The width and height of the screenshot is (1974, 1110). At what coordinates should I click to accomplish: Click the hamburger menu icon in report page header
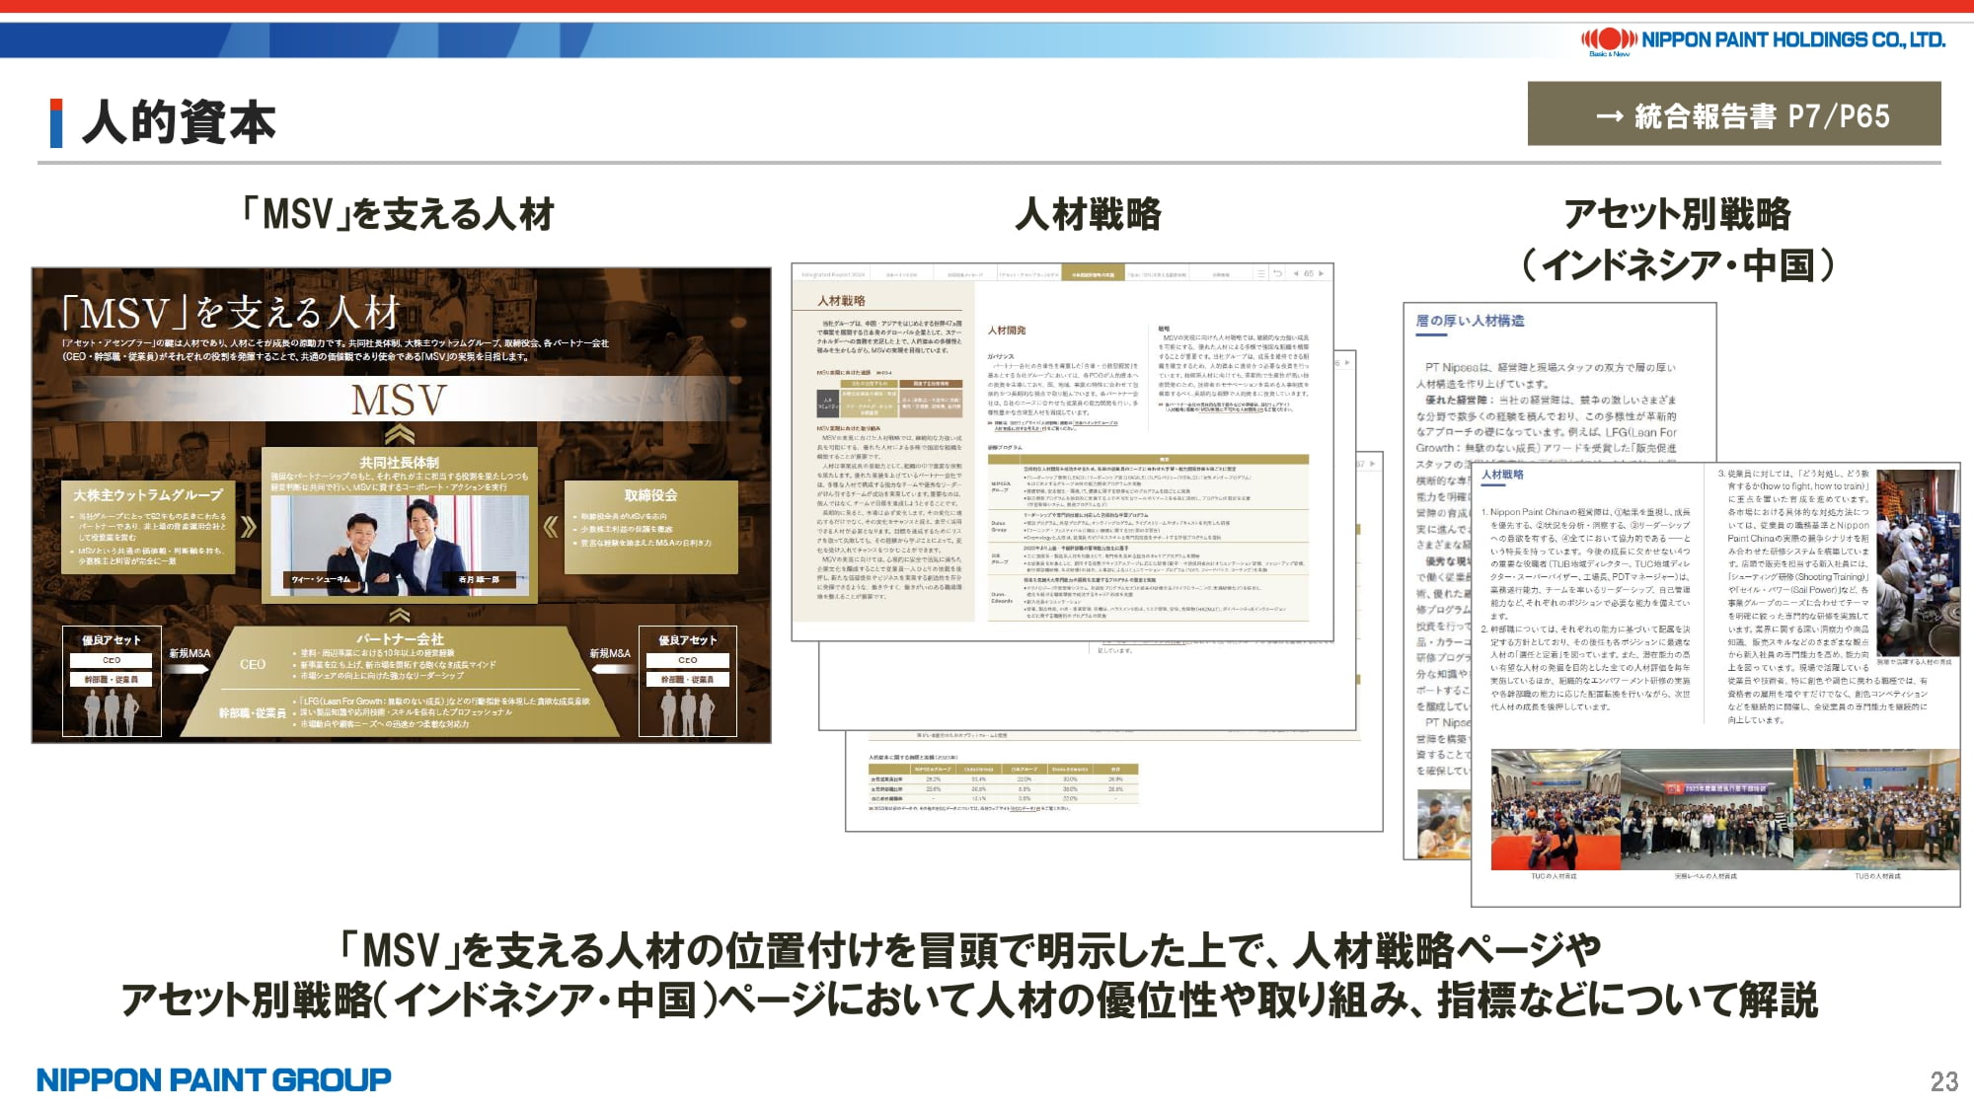[1260, 273]
